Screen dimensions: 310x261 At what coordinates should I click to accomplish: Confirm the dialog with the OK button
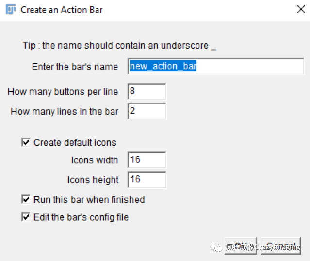click(241, 246)
